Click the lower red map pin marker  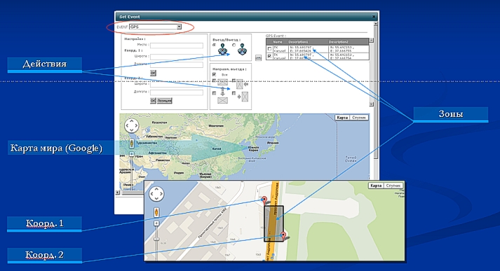click(x=283, y=236)
